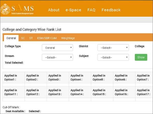
Task: Open the e-Space menu item
Action: 73,10
